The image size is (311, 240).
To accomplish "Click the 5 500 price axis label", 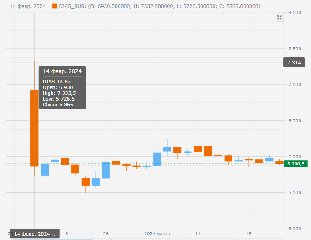I will coord(294,193).
